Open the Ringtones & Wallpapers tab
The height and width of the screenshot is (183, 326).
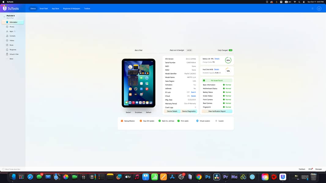[x=72, y=9]
